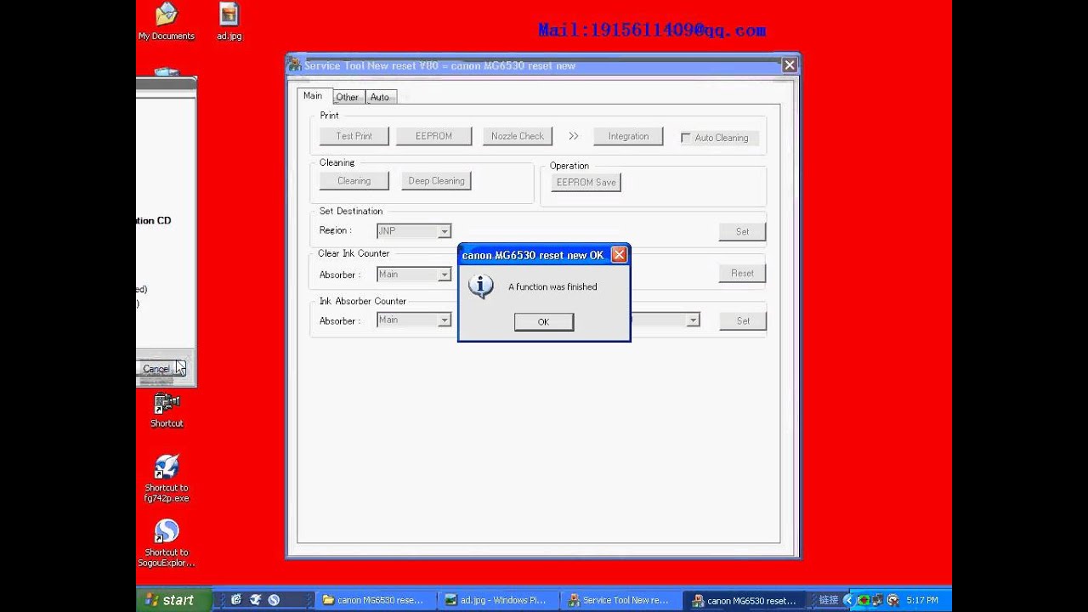Viewport: 1088px width, 612px height.
Task: Click second quick launch icon in taskbar
Action: point(255,599)
